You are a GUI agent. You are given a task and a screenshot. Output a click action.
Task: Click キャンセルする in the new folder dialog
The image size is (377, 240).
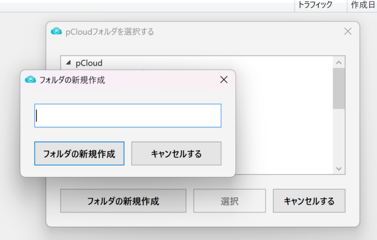[176, 153]
